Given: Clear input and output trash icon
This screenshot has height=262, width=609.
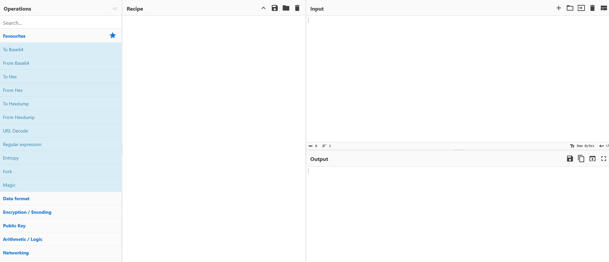Looking at the screenshot, I should (x=592, y=8).
